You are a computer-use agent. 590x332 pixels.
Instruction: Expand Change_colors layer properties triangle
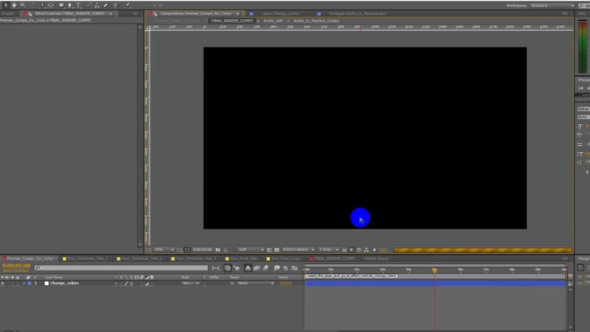click(24, 283)
